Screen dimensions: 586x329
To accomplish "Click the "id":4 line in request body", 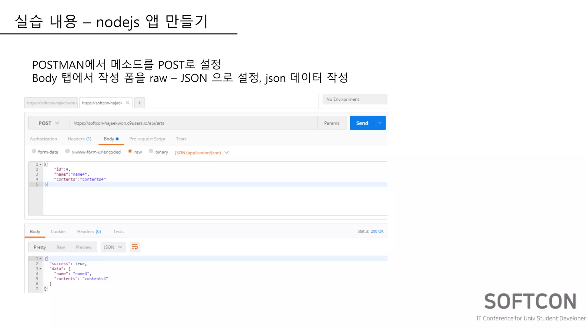I will pyautogui.click(x=62, y=169).
